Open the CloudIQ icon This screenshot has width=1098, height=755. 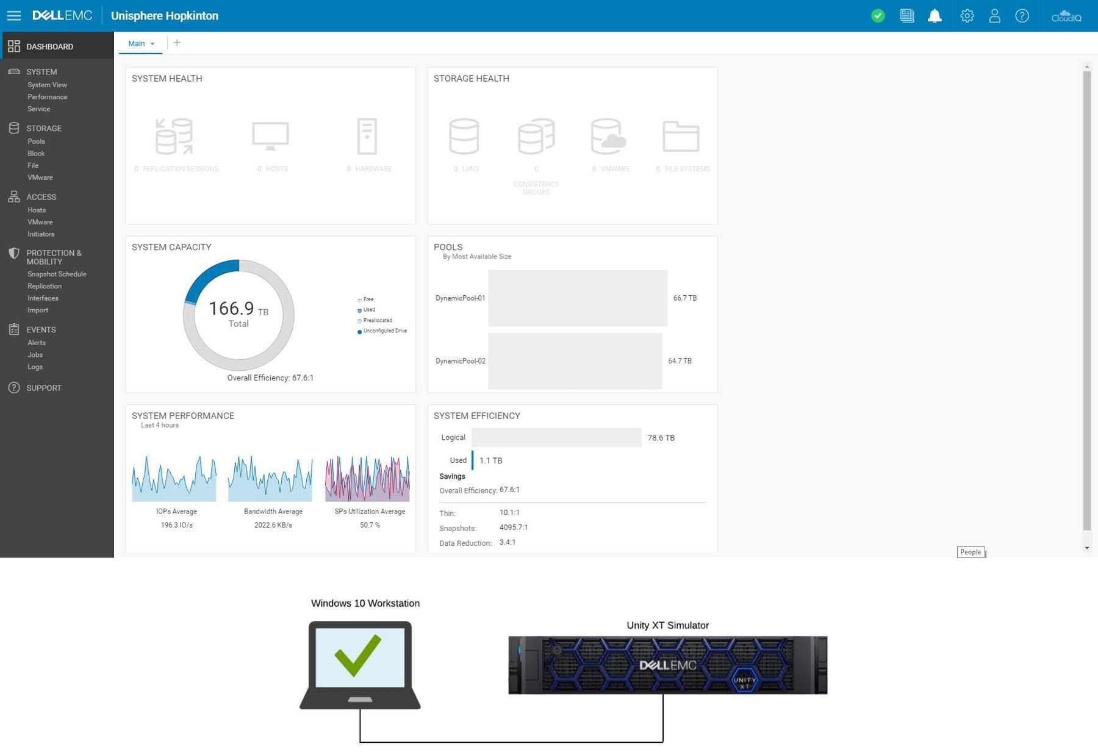tap(1066, 16)
